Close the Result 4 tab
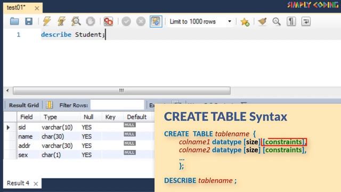The width and height of the screenshot is (341, 192). tap(36, 183)
